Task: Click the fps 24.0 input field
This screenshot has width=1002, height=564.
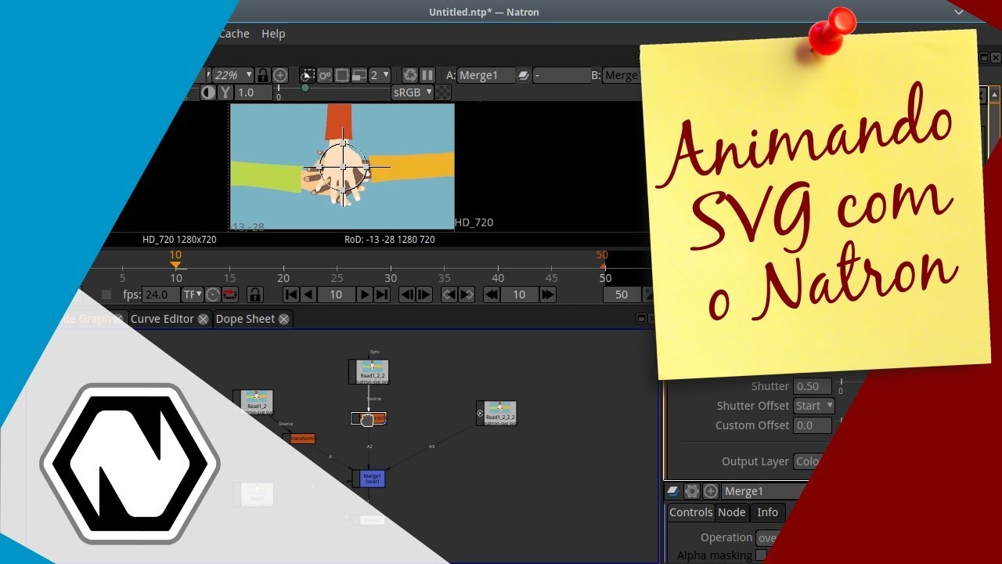Action: point(161,295)
